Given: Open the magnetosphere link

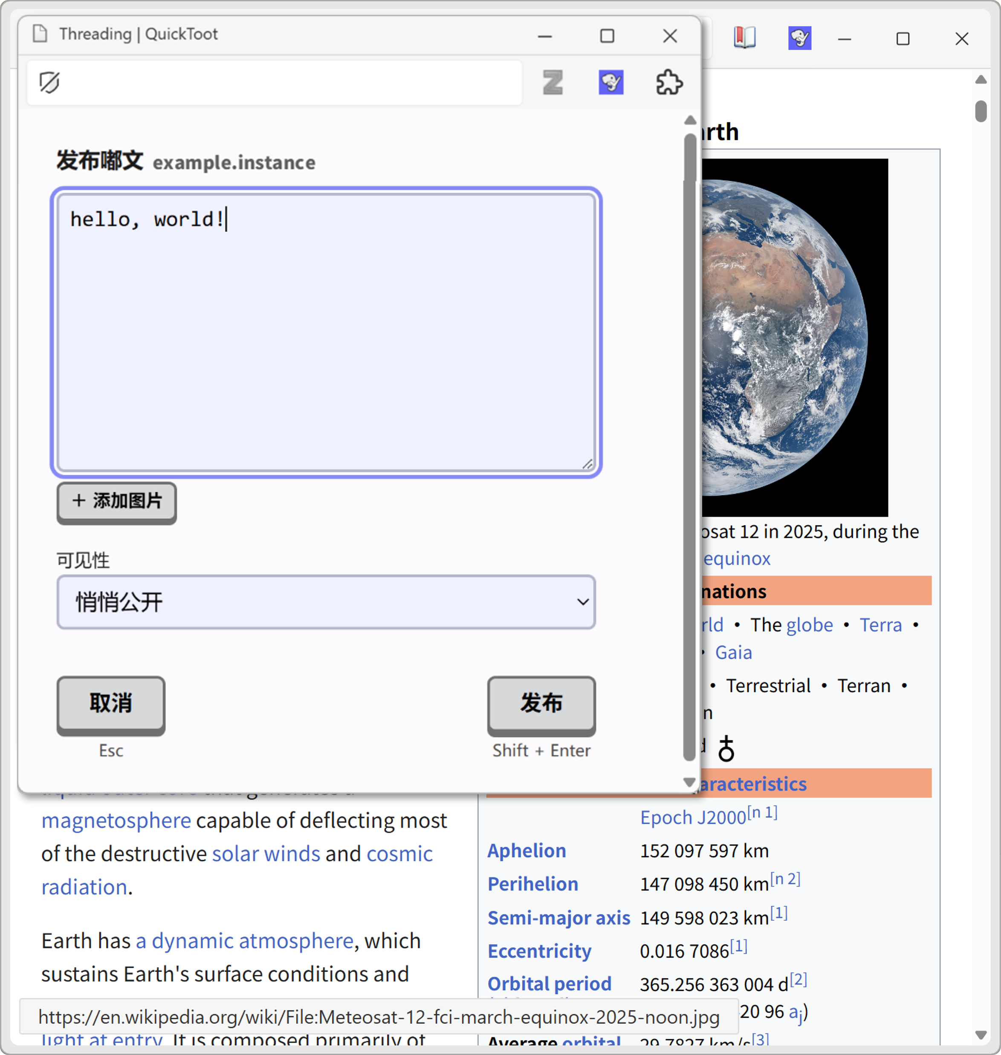Looking at the screenshot, I should (116, 821).
